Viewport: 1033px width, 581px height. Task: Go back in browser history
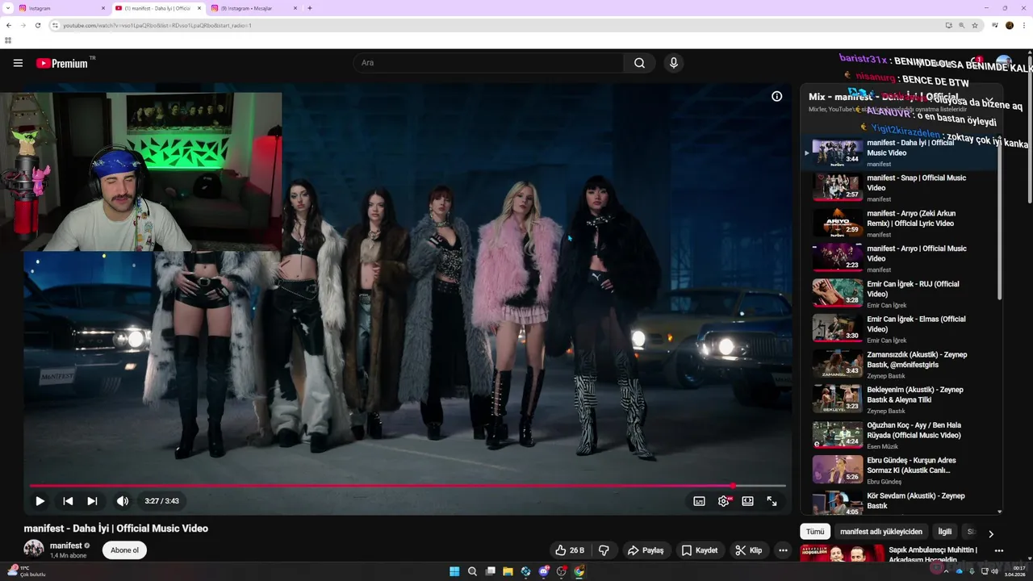(9, 25)
